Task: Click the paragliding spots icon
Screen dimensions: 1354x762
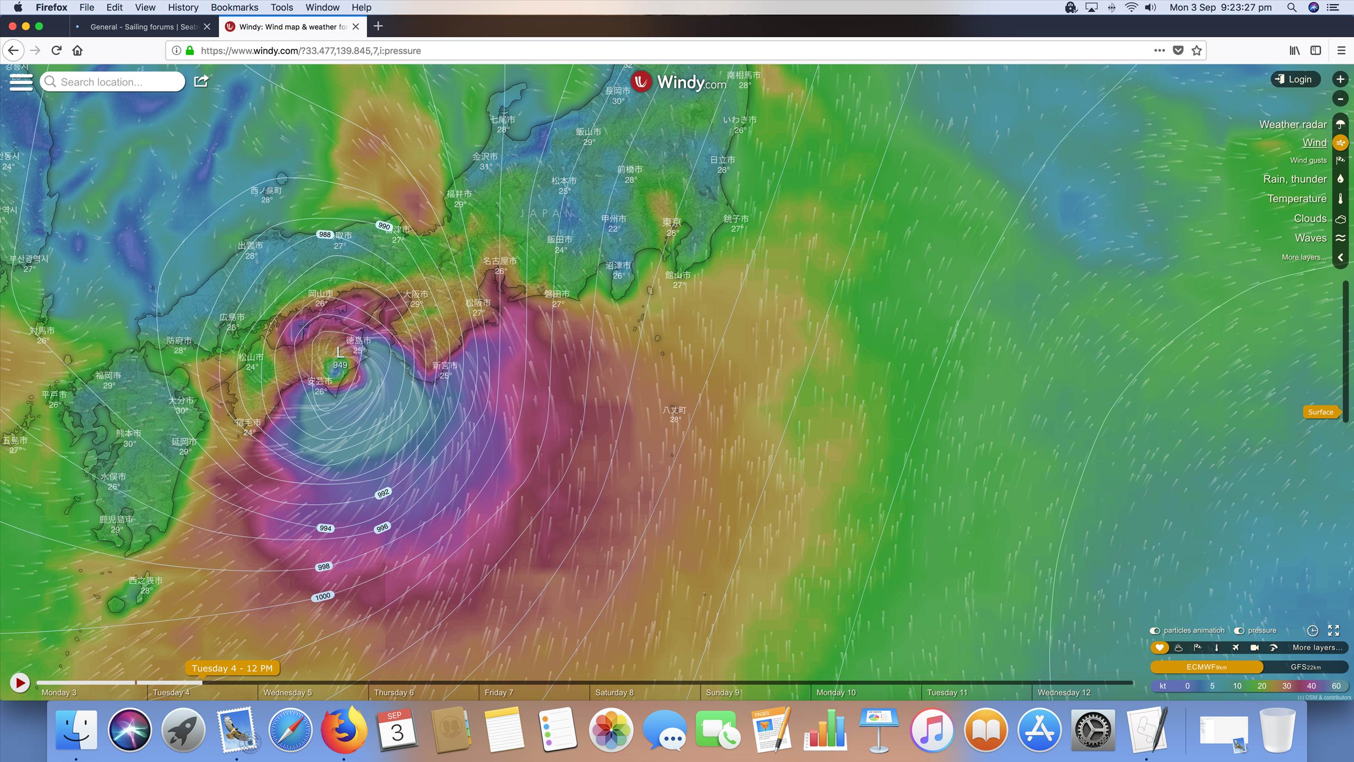Action: pyautogui.click(x=1273, y=648)
